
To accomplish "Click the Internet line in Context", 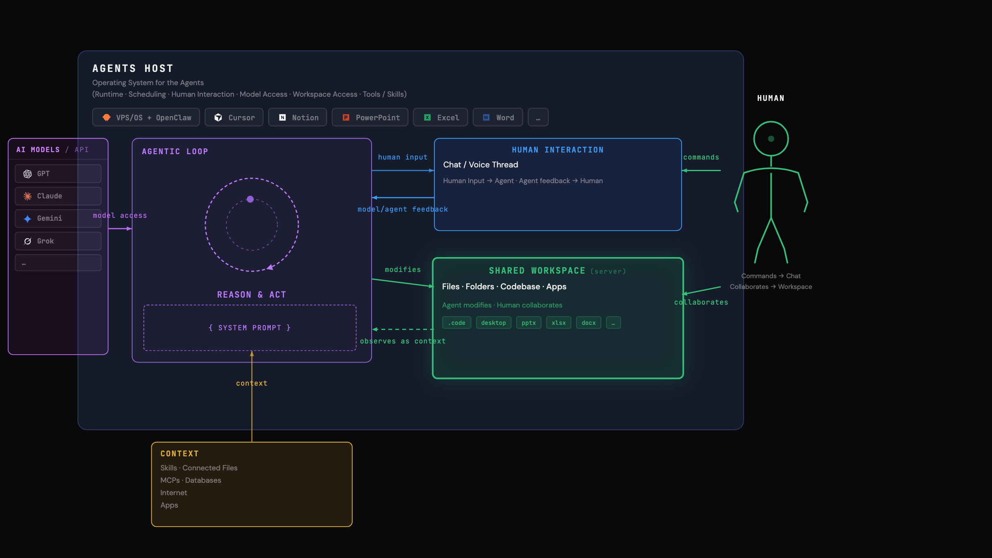I will coord(174,493).
